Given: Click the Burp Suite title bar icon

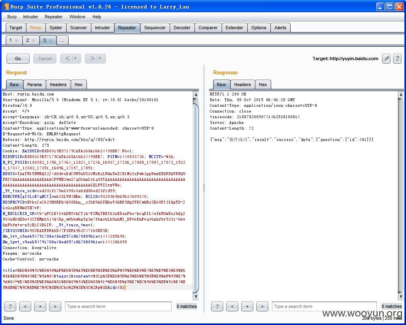Looking at the screenshot, I should coord(6,7).
